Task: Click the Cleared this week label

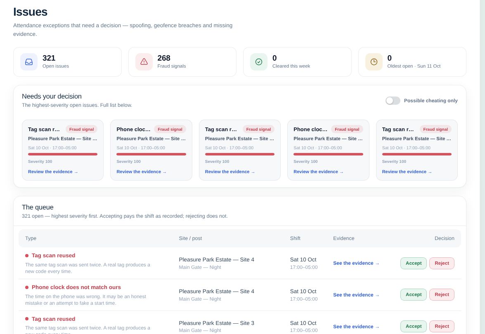Action: pyautogui.click(x=291, y=66)
